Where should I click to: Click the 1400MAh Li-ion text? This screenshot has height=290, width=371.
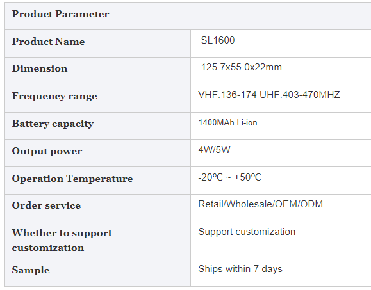(227, 123)
